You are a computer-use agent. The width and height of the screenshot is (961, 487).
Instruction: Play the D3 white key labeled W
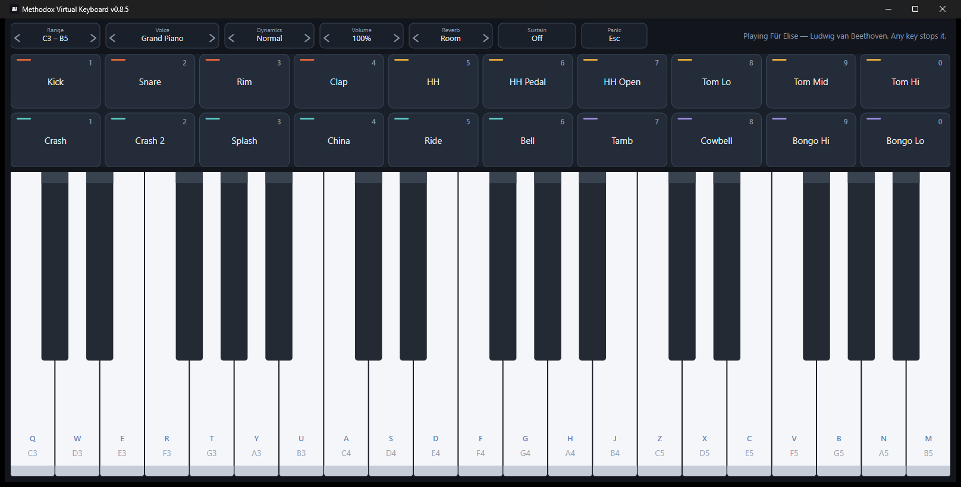coord(77,416)
